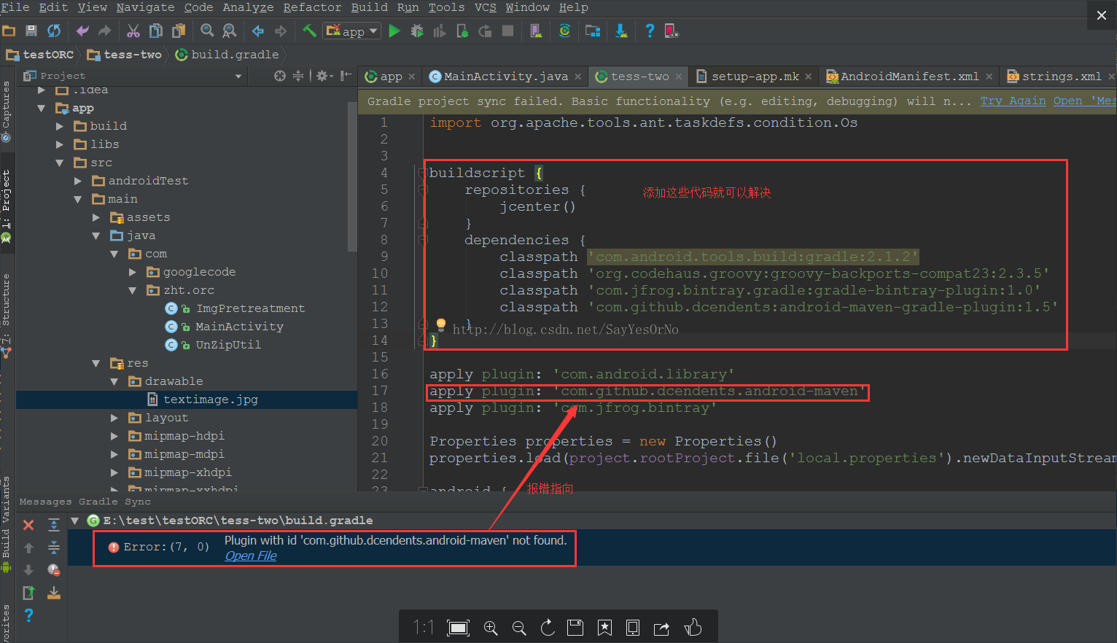Open the SDK Manager download icon
Image resolution: width=1117 pixels, height=643 pixels.
[x=621, y=31]
